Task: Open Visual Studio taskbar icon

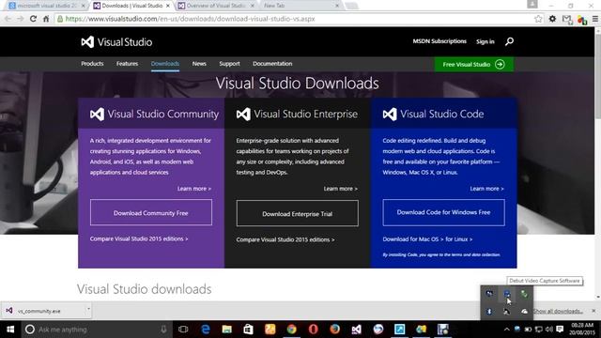Action: 356,330
